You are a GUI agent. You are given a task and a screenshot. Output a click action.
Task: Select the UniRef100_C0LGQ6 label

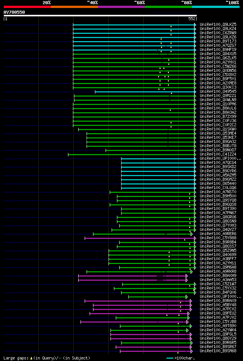click(x=218, y=188)
